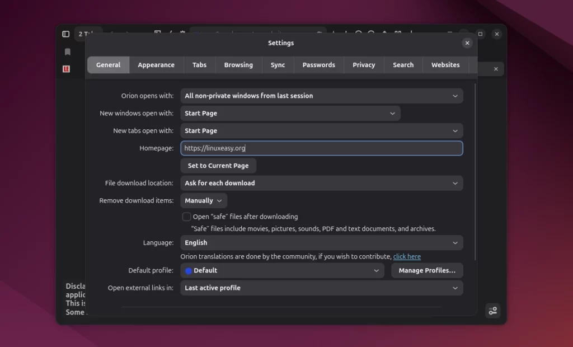Maximize the Orion browser window

click(480, 34)
